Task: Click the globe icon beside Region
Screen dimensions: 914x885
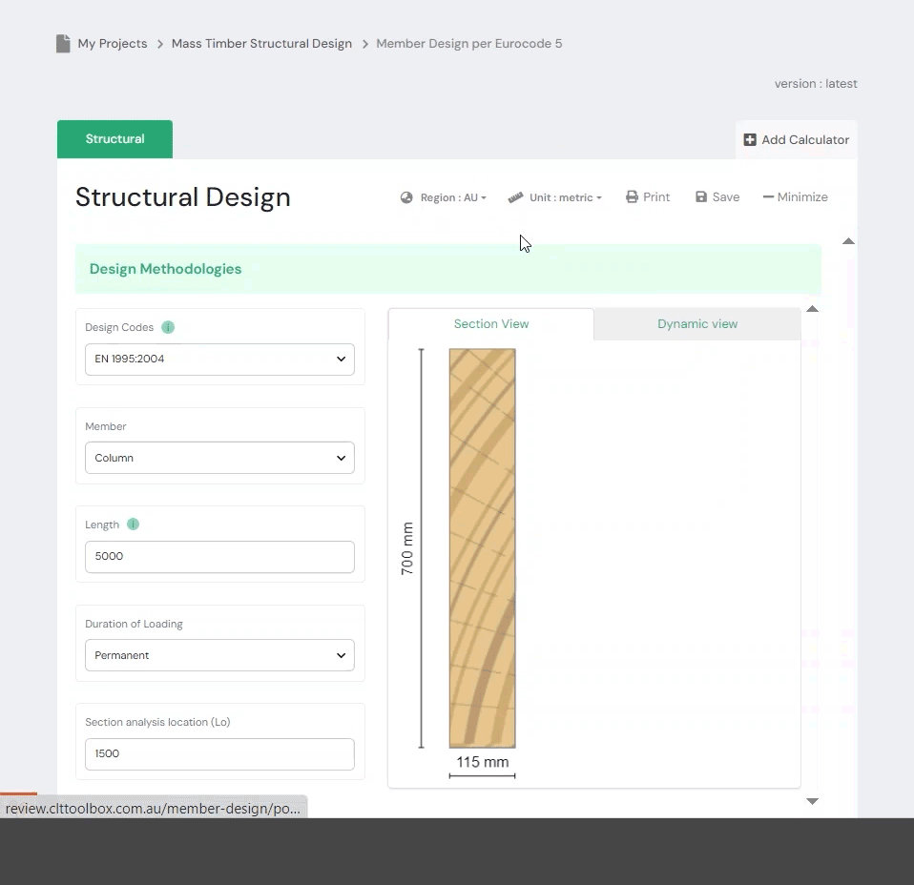Action: pyautogui.click(x=406, y=197)
